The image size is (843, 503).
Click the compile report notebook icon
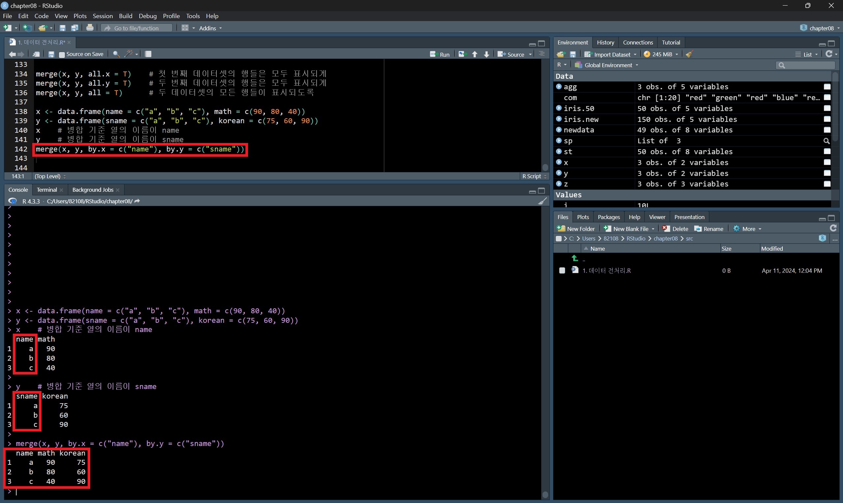coord(148,54)
